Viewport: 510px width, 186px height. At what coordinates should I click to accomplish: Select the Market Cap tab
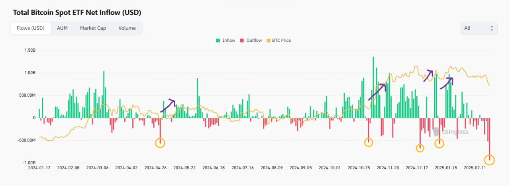pyautogui.click(x=93, y=28)
